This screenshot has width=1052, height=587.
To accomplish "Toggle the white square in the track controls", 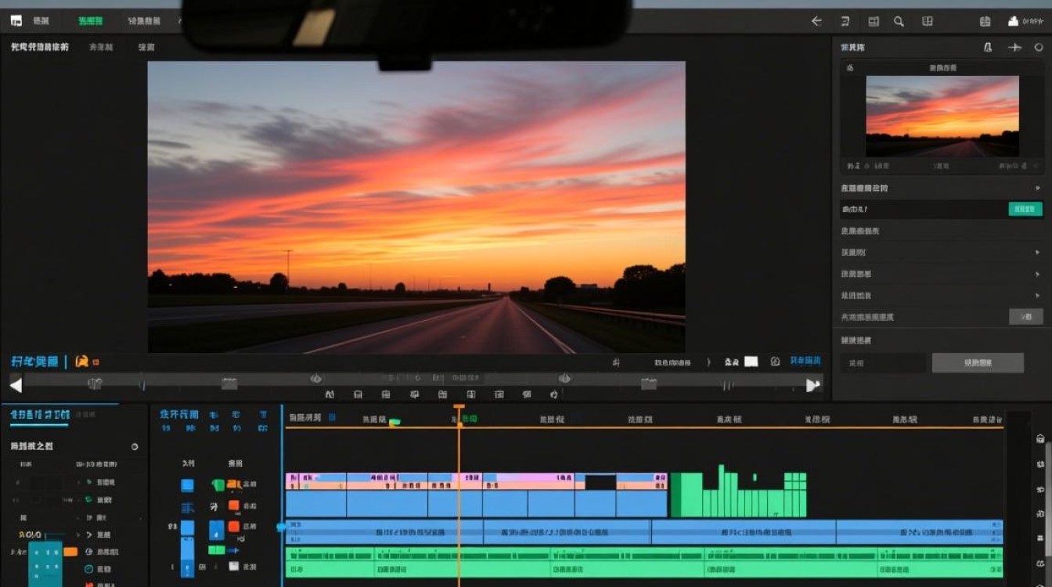I will (x=233, y=566).
